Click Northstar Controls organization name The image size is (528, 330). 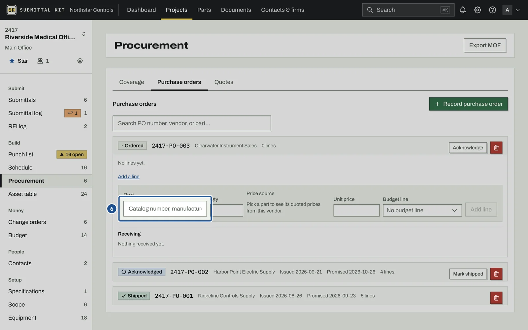tap(91, 10)
